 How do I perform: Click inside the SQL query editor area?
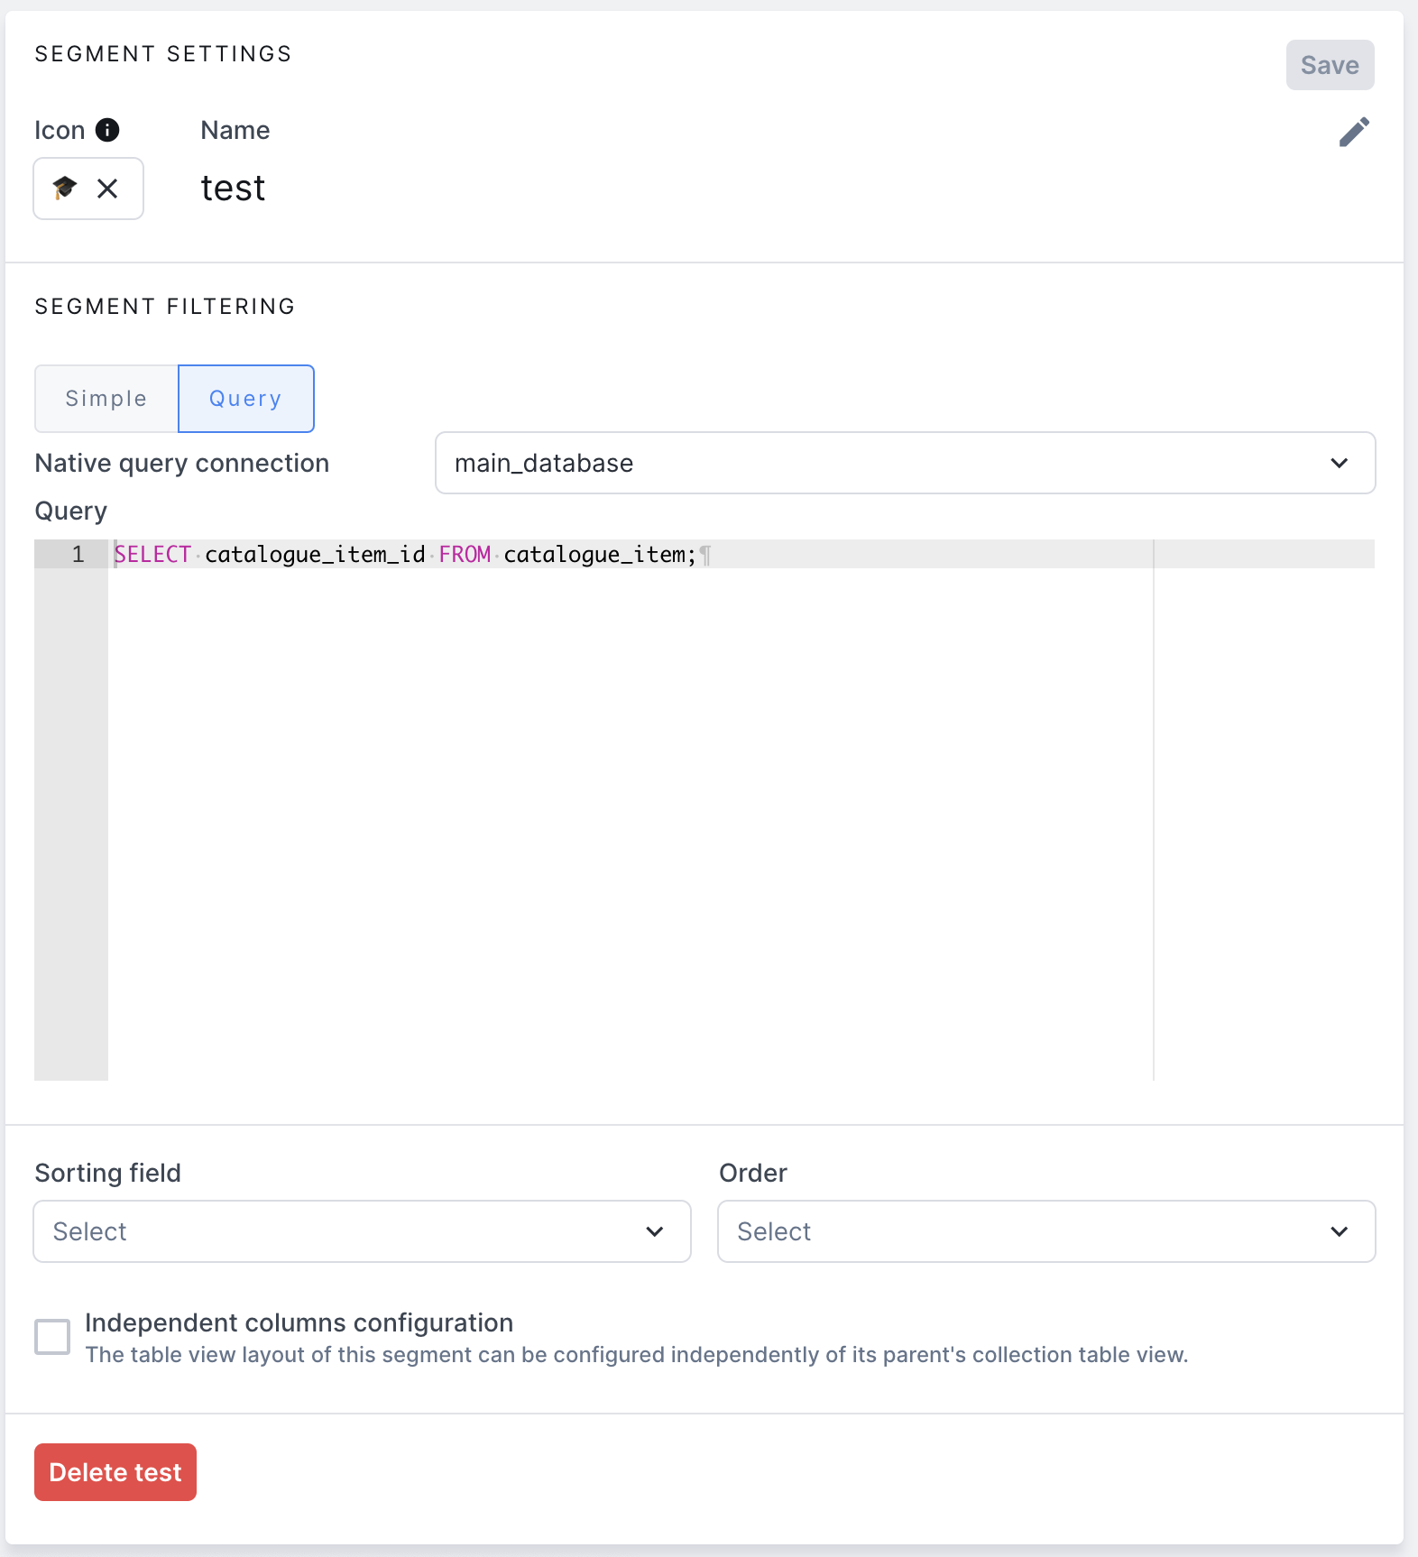[x=630, y=812]
